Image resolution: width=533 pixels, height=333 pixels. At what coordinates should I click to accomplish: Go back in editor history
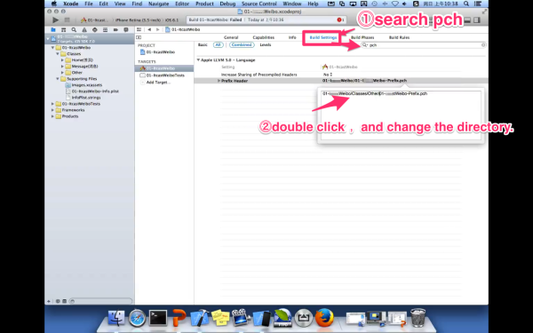pos(149,29)
